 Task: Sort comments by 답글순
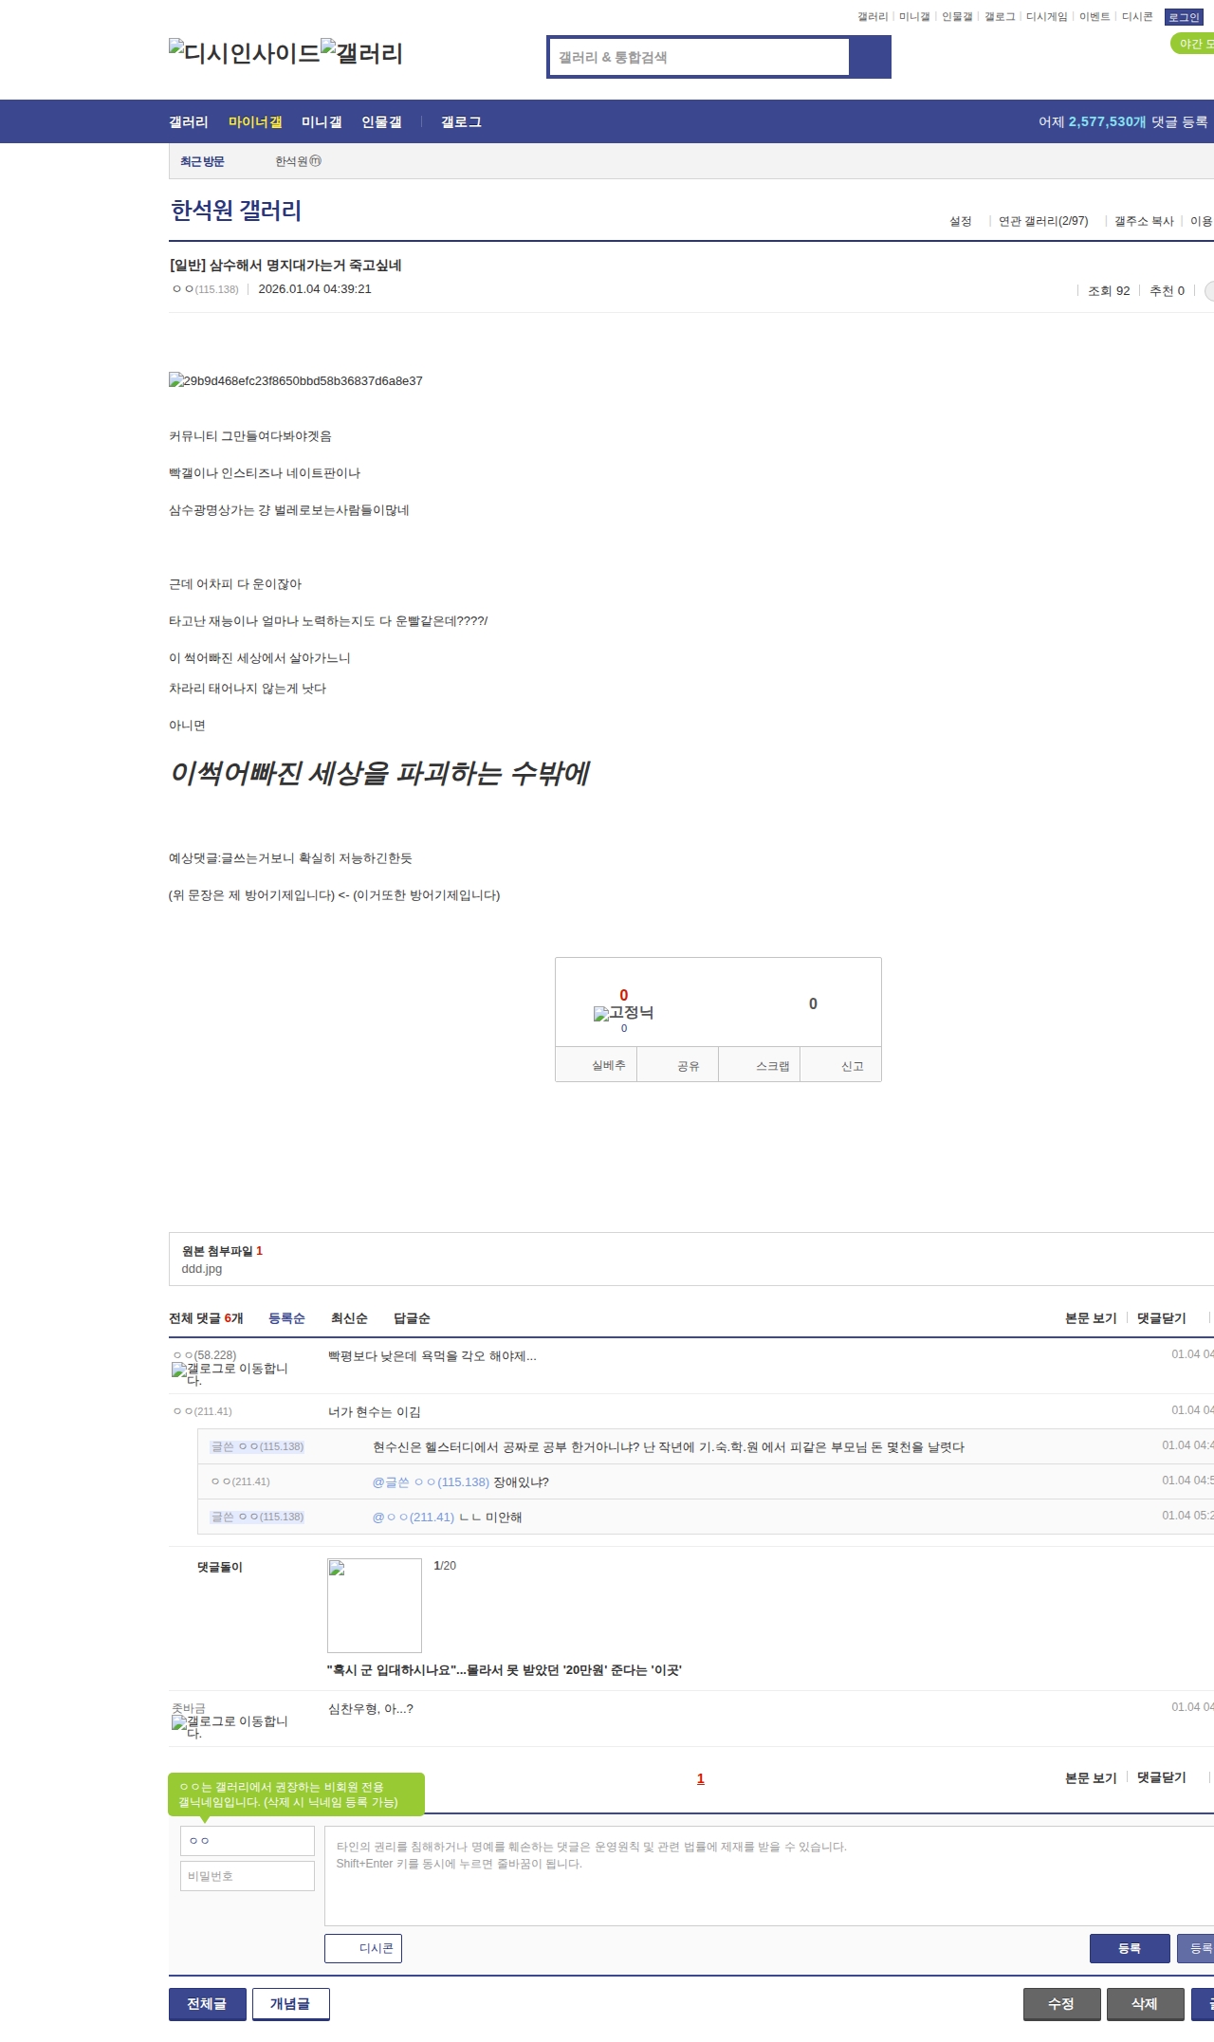[412, 1318]
